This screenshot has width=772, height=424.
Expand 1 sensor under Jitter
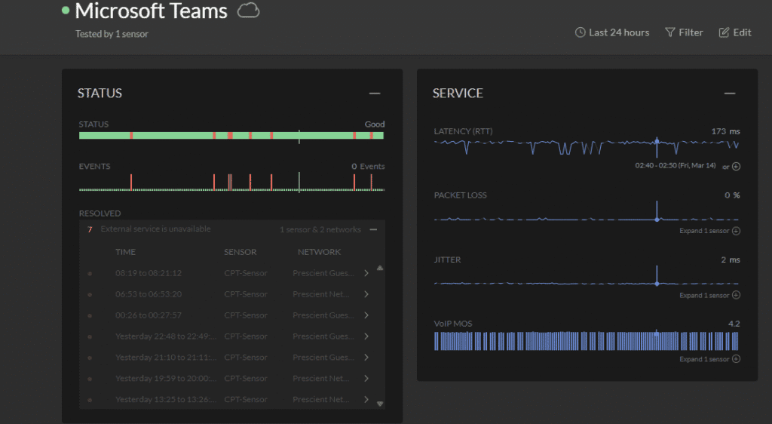click(x=709, y=296)
